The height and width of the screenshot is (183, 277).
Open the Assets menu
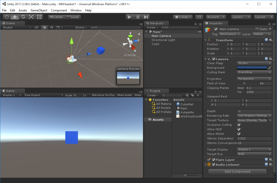(x=23, y=10)
